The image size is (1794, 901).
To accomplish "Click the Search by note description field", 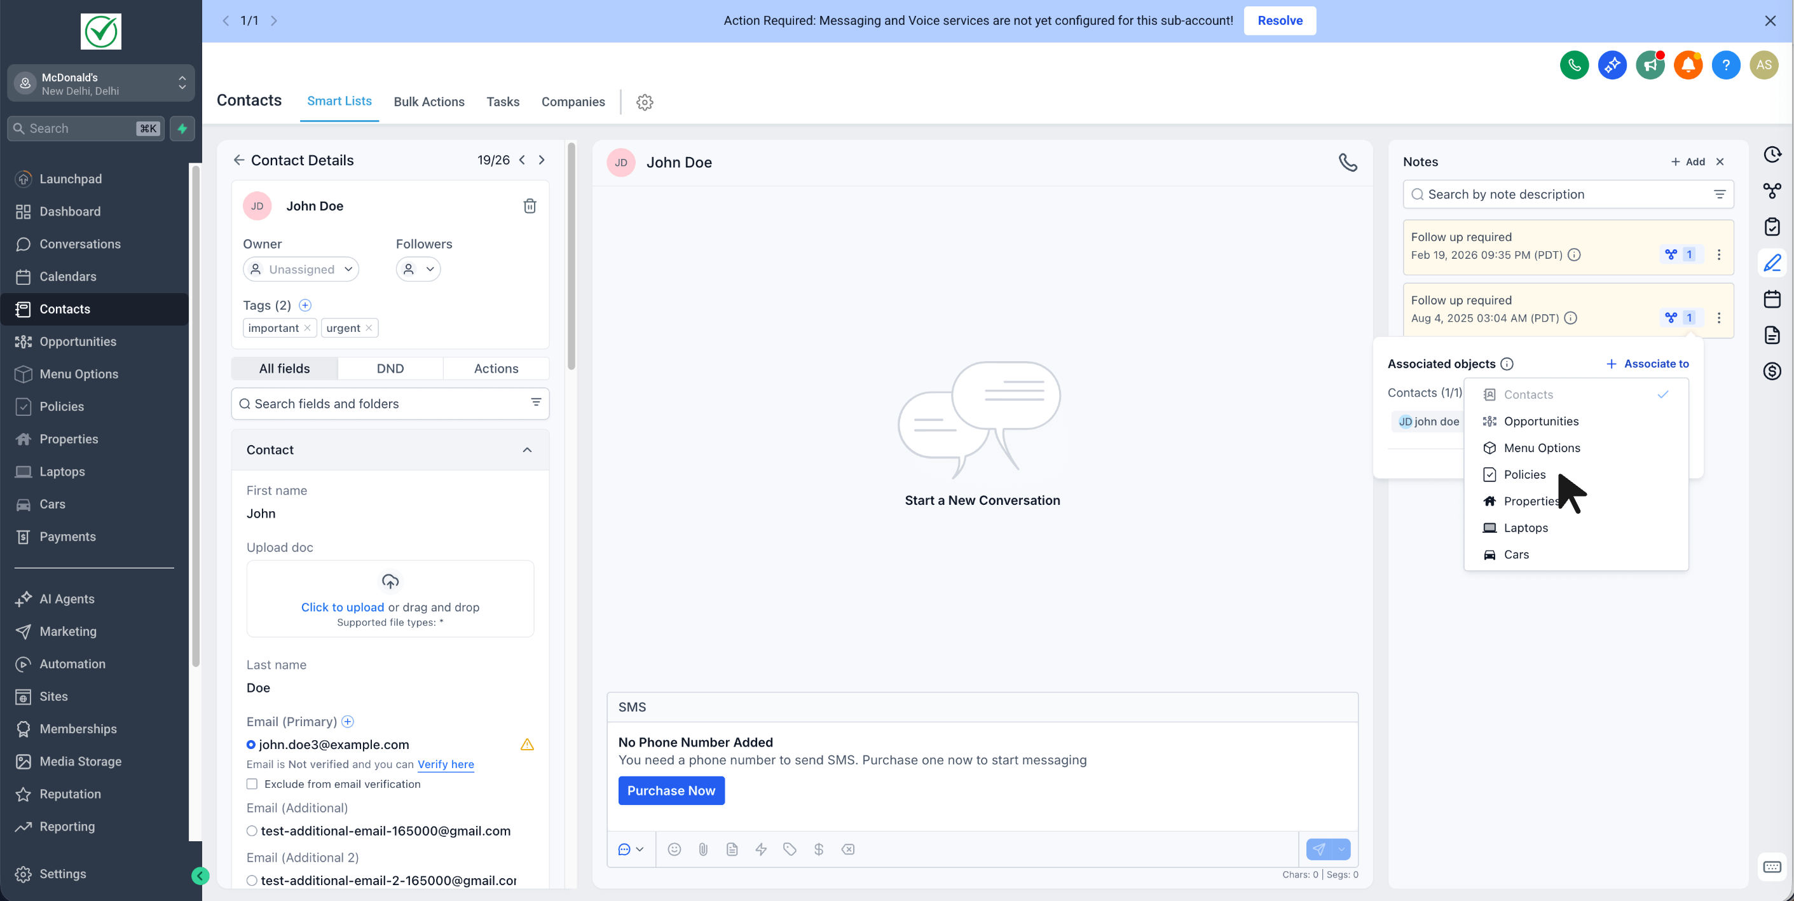I will [x=1560, y=195].
